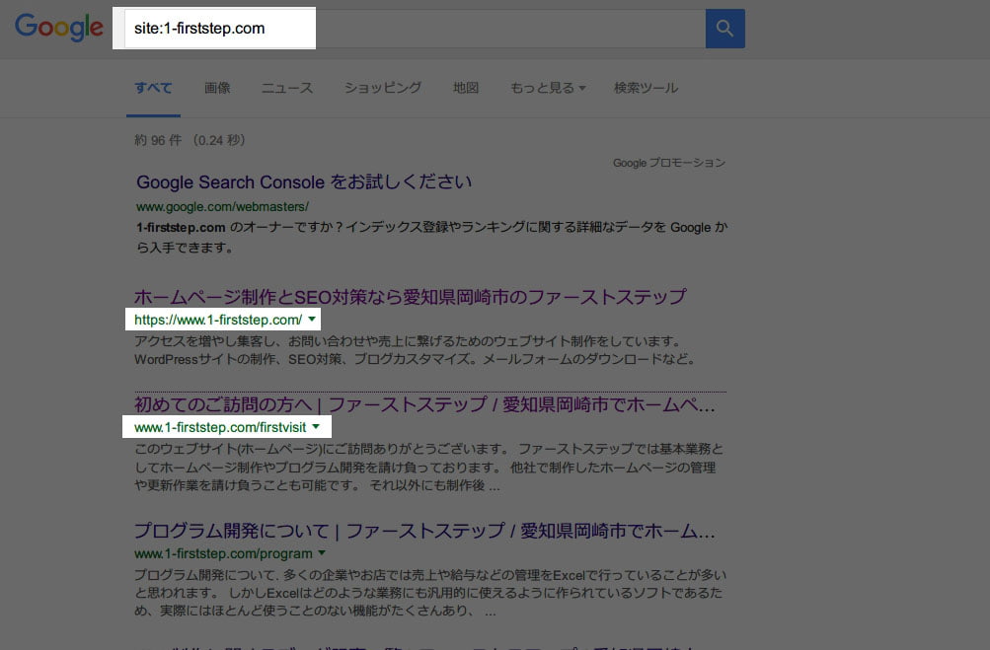Open the Google Search Console をお試しください link
This screenshot has height=650, width=990.
pos(304,181)
